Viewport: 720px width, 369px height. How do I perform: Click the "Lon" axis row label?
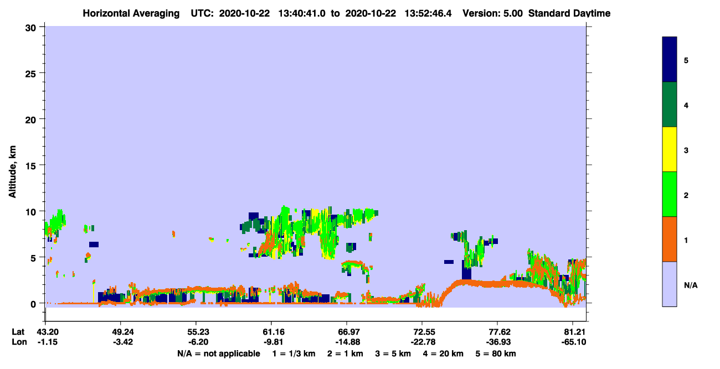19,342
